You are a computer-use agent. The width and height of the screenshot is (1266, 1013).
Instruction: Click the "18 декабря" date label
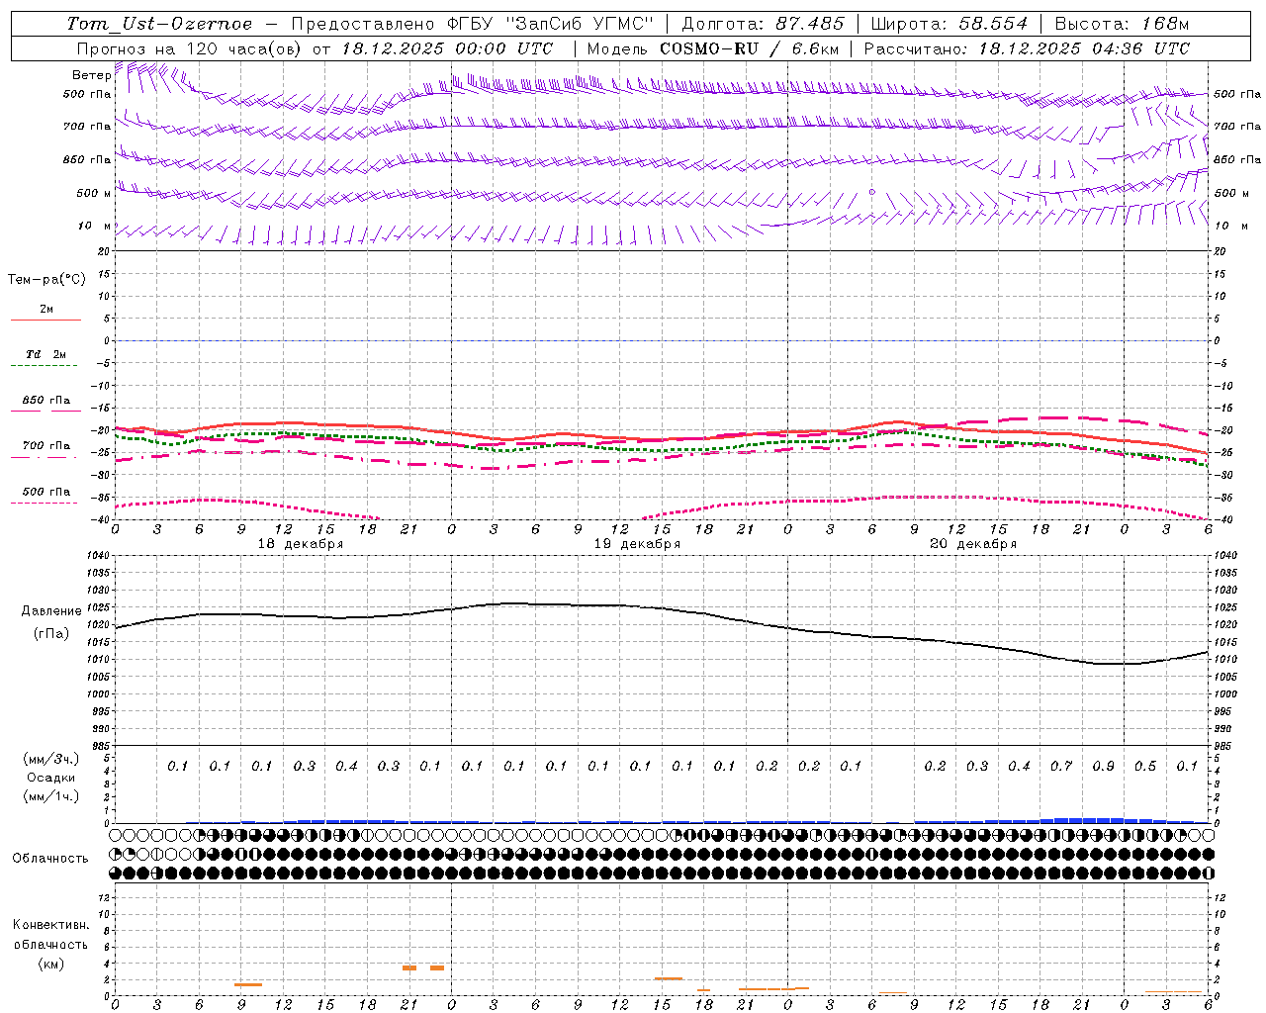[x=301, y=544]
